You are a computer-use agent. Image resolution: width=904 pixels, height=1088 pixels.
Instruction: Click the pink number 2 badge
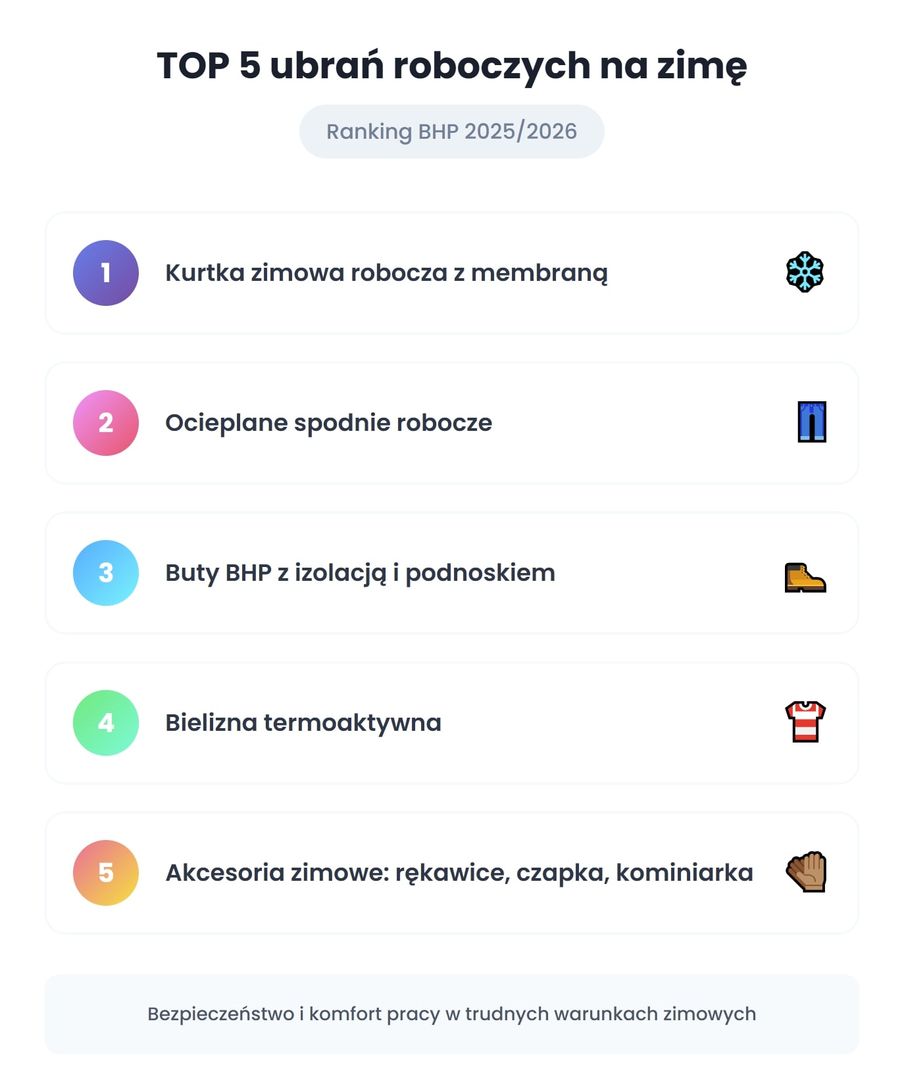coord(106,423)
